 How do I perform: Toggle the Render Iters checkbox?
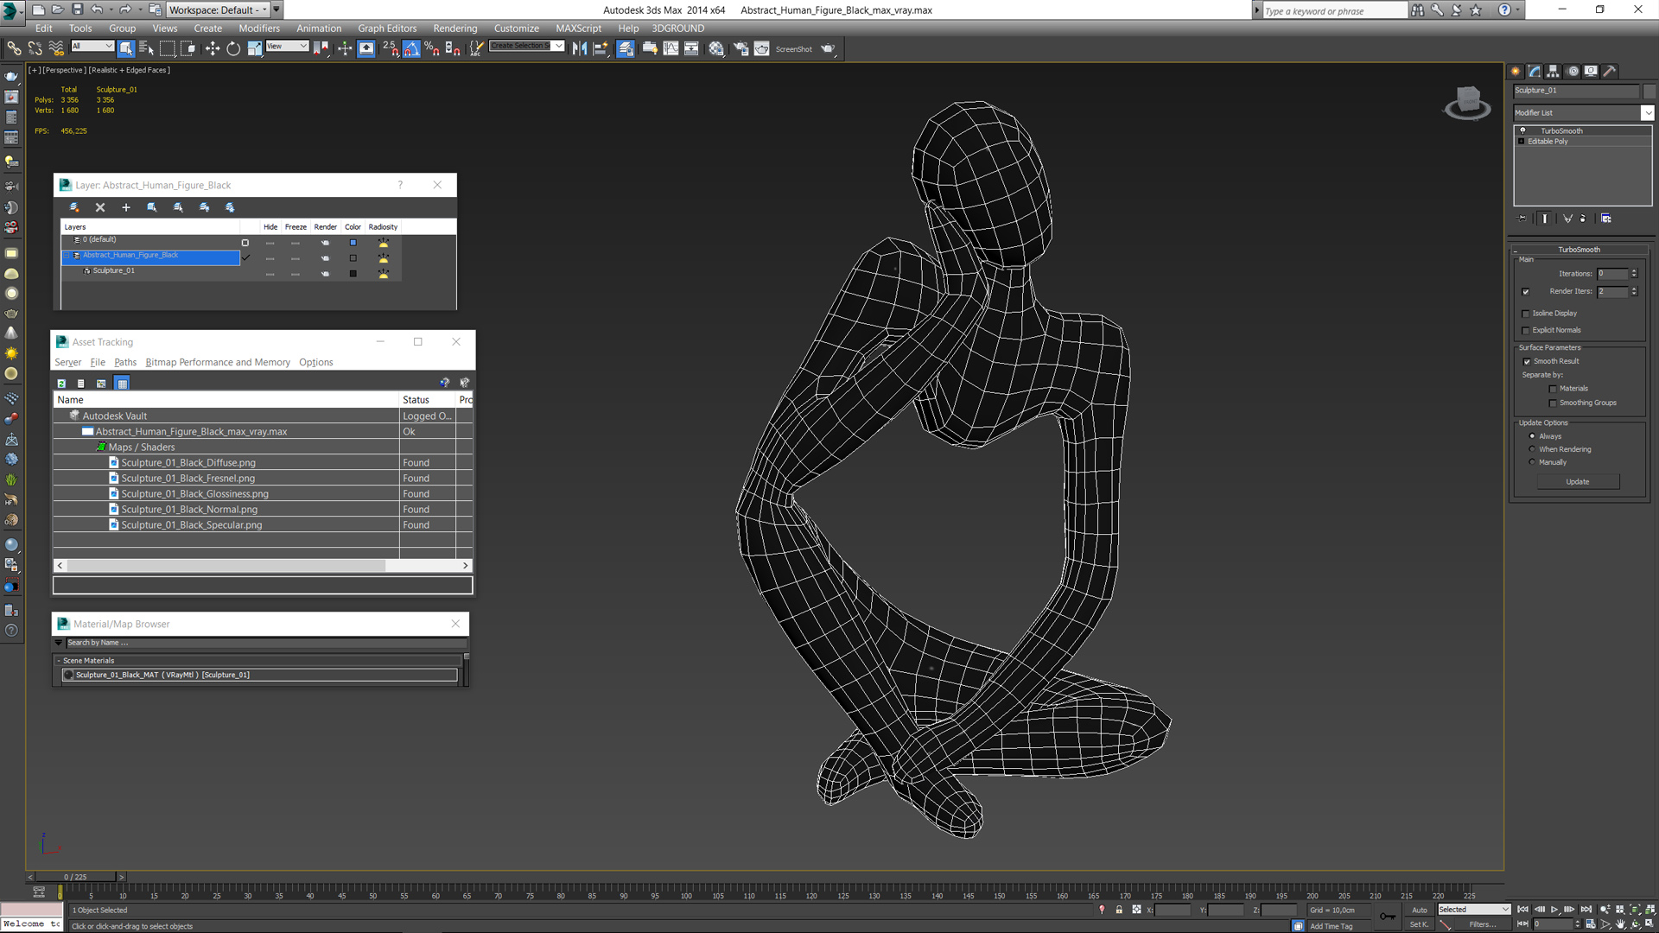(x=1526, y=292)
